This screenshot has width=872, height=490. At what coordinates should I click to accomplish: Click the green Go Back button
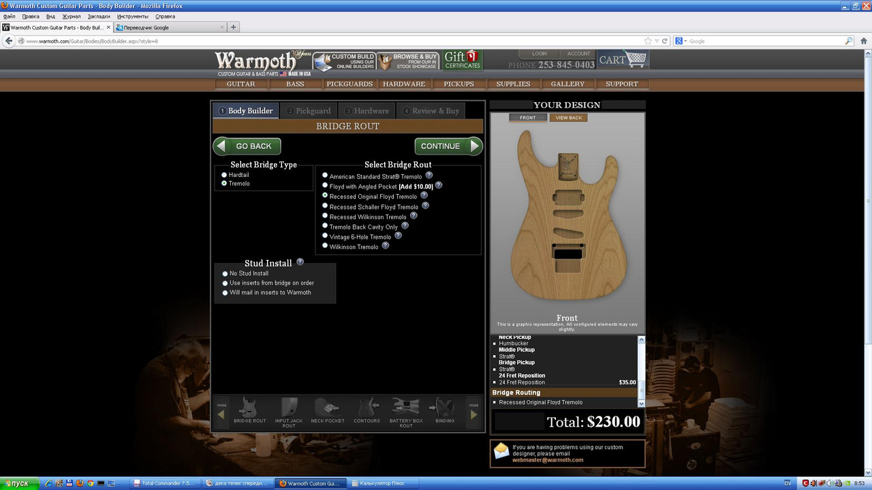click(x=247, y=146)
